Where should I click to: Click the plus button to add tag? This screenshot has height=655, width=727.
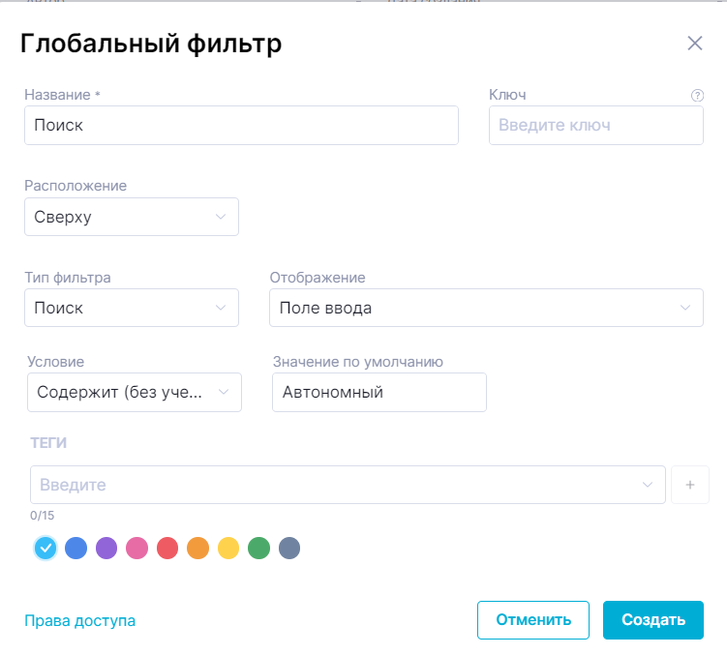coord(690,485)
